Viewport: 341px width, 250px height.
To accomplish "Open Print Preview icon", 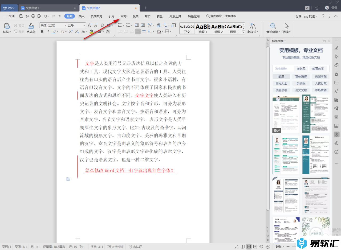I will point(39,16).
